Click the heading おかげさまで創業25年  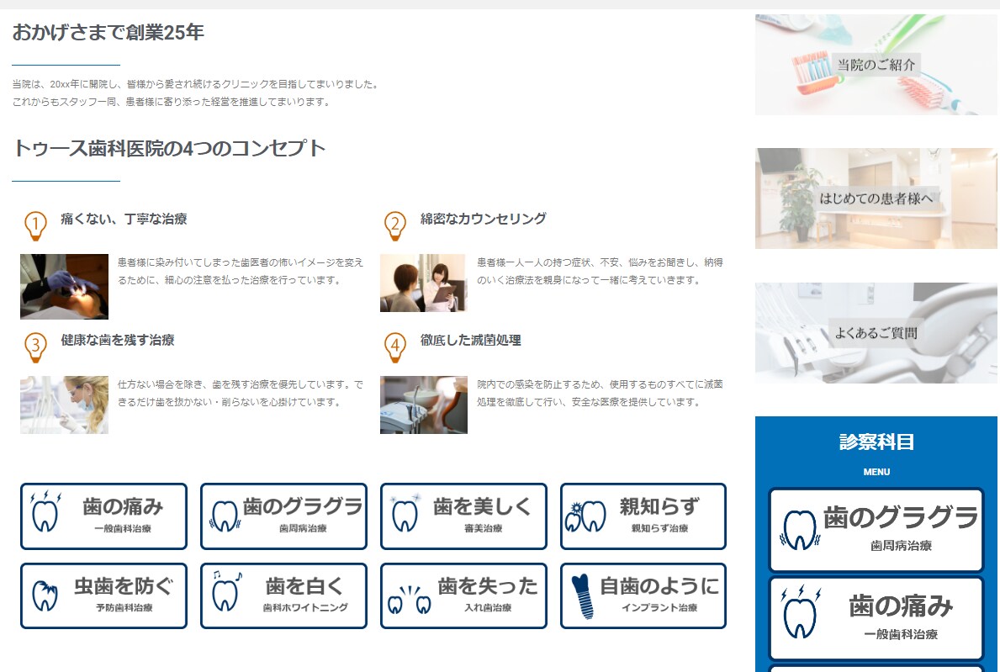pos(108,32)
